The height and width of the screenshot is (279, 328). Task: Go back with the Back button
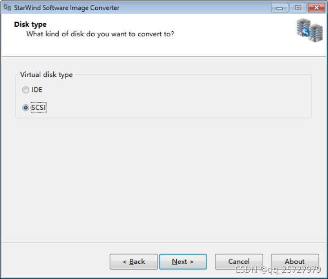(133, 262)
